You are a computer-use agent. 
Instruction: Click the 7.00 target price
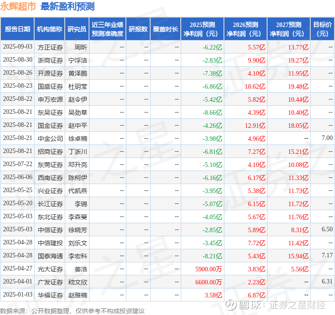click(327, 138)
